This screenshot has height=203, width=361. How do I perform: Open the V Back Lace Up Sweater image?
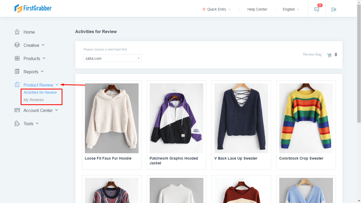(x=241, y=118)
